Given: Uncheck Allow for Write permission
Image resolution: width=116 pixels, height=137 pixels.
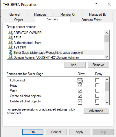Looking at the screenshot, I should [x=80, y=91].
